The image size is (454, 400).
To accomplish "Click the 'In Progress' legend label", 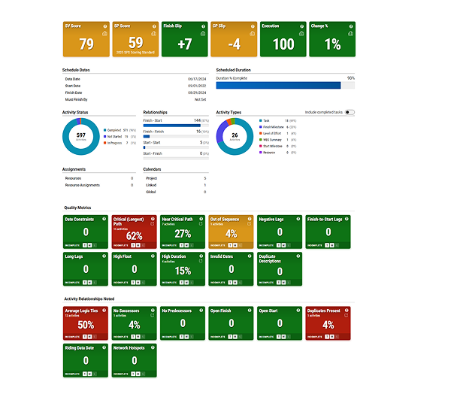I will coord(115,143).
